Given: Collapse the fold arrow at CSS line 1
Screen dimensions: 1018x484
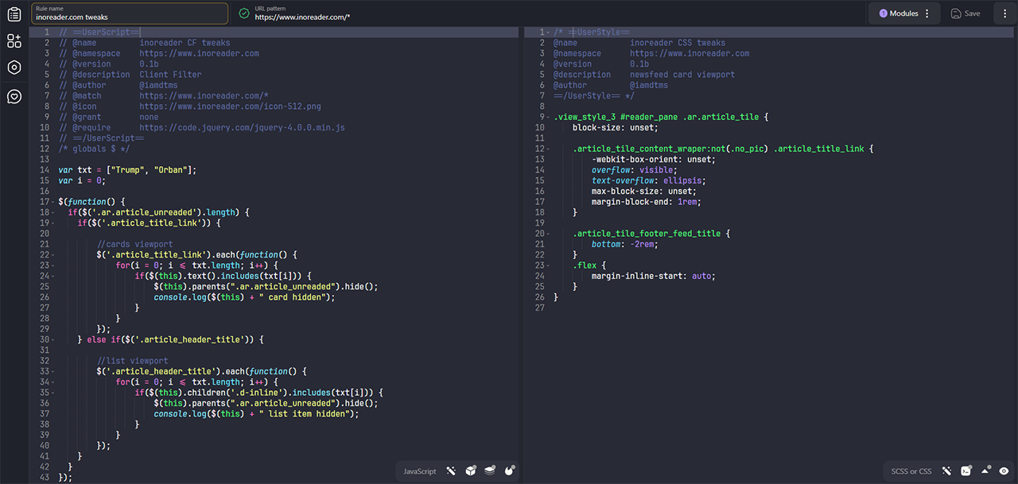Looking at the screenshot, I should click(x=547, y=32).
